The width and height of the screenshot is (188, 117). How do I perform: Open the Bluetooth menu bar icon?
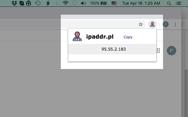tap(57, 3)
